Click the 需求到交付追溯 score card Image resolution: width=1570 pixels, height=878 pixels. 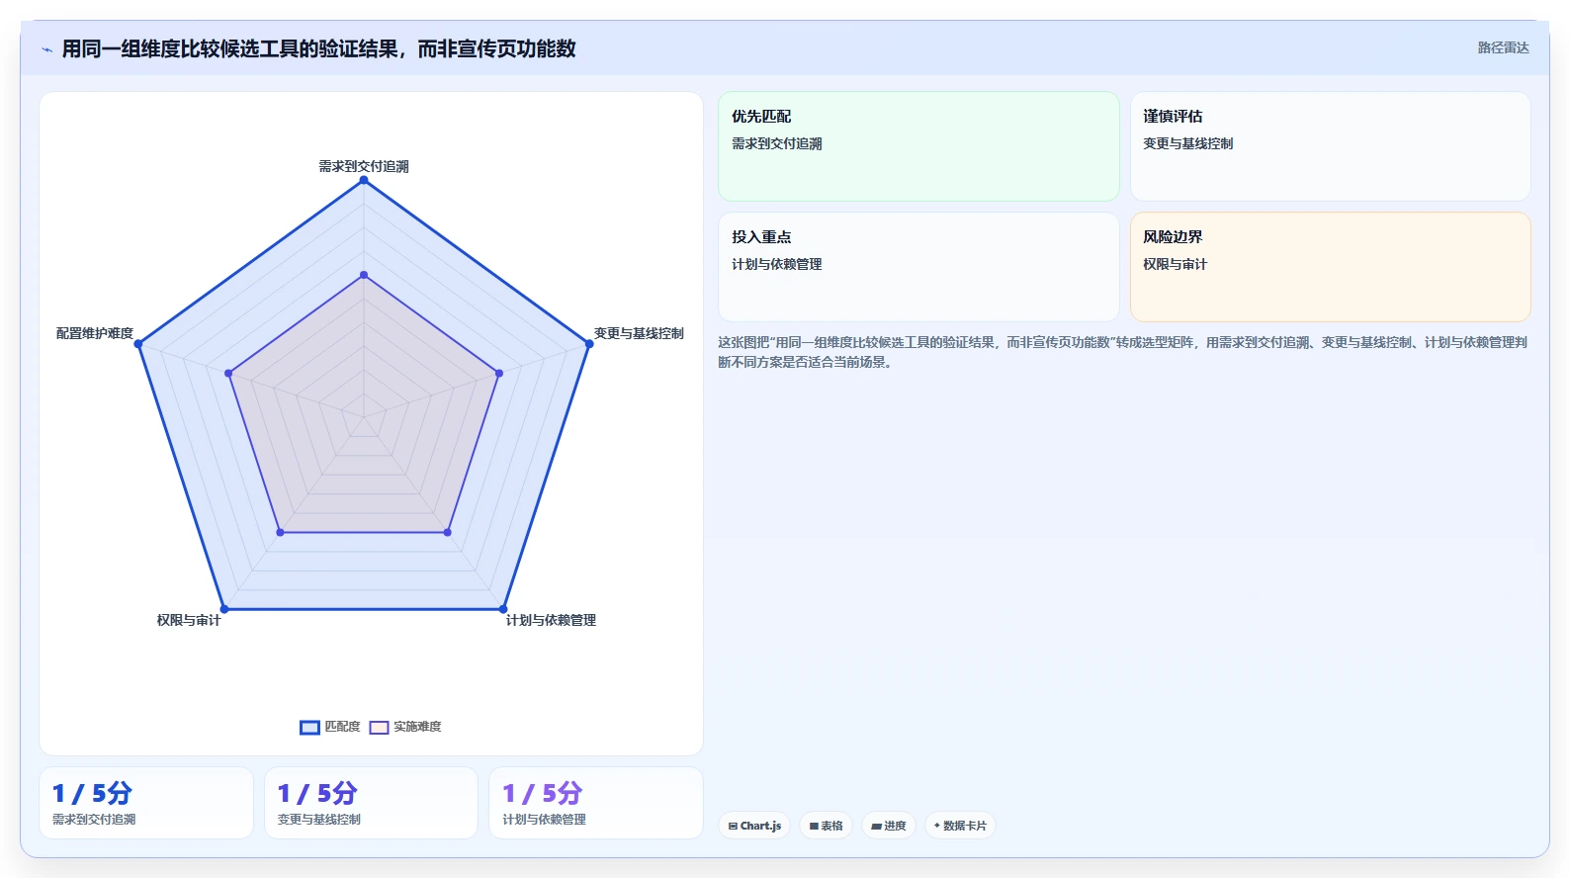coord(146,803)
